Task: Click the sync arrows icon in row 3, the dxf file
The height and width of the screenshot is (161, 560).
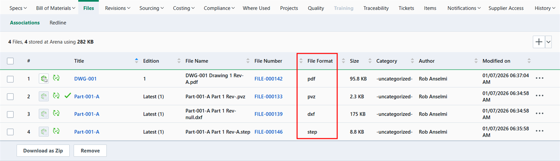Action: [x=56, y=114]
